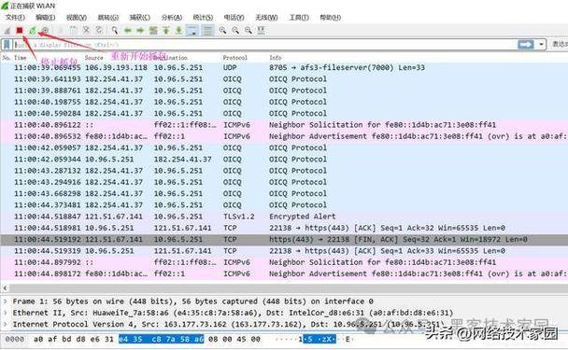Select the FIN, ACK packet at 11:00:44.519192
The image size is (568, 350).
pos(284,239)
